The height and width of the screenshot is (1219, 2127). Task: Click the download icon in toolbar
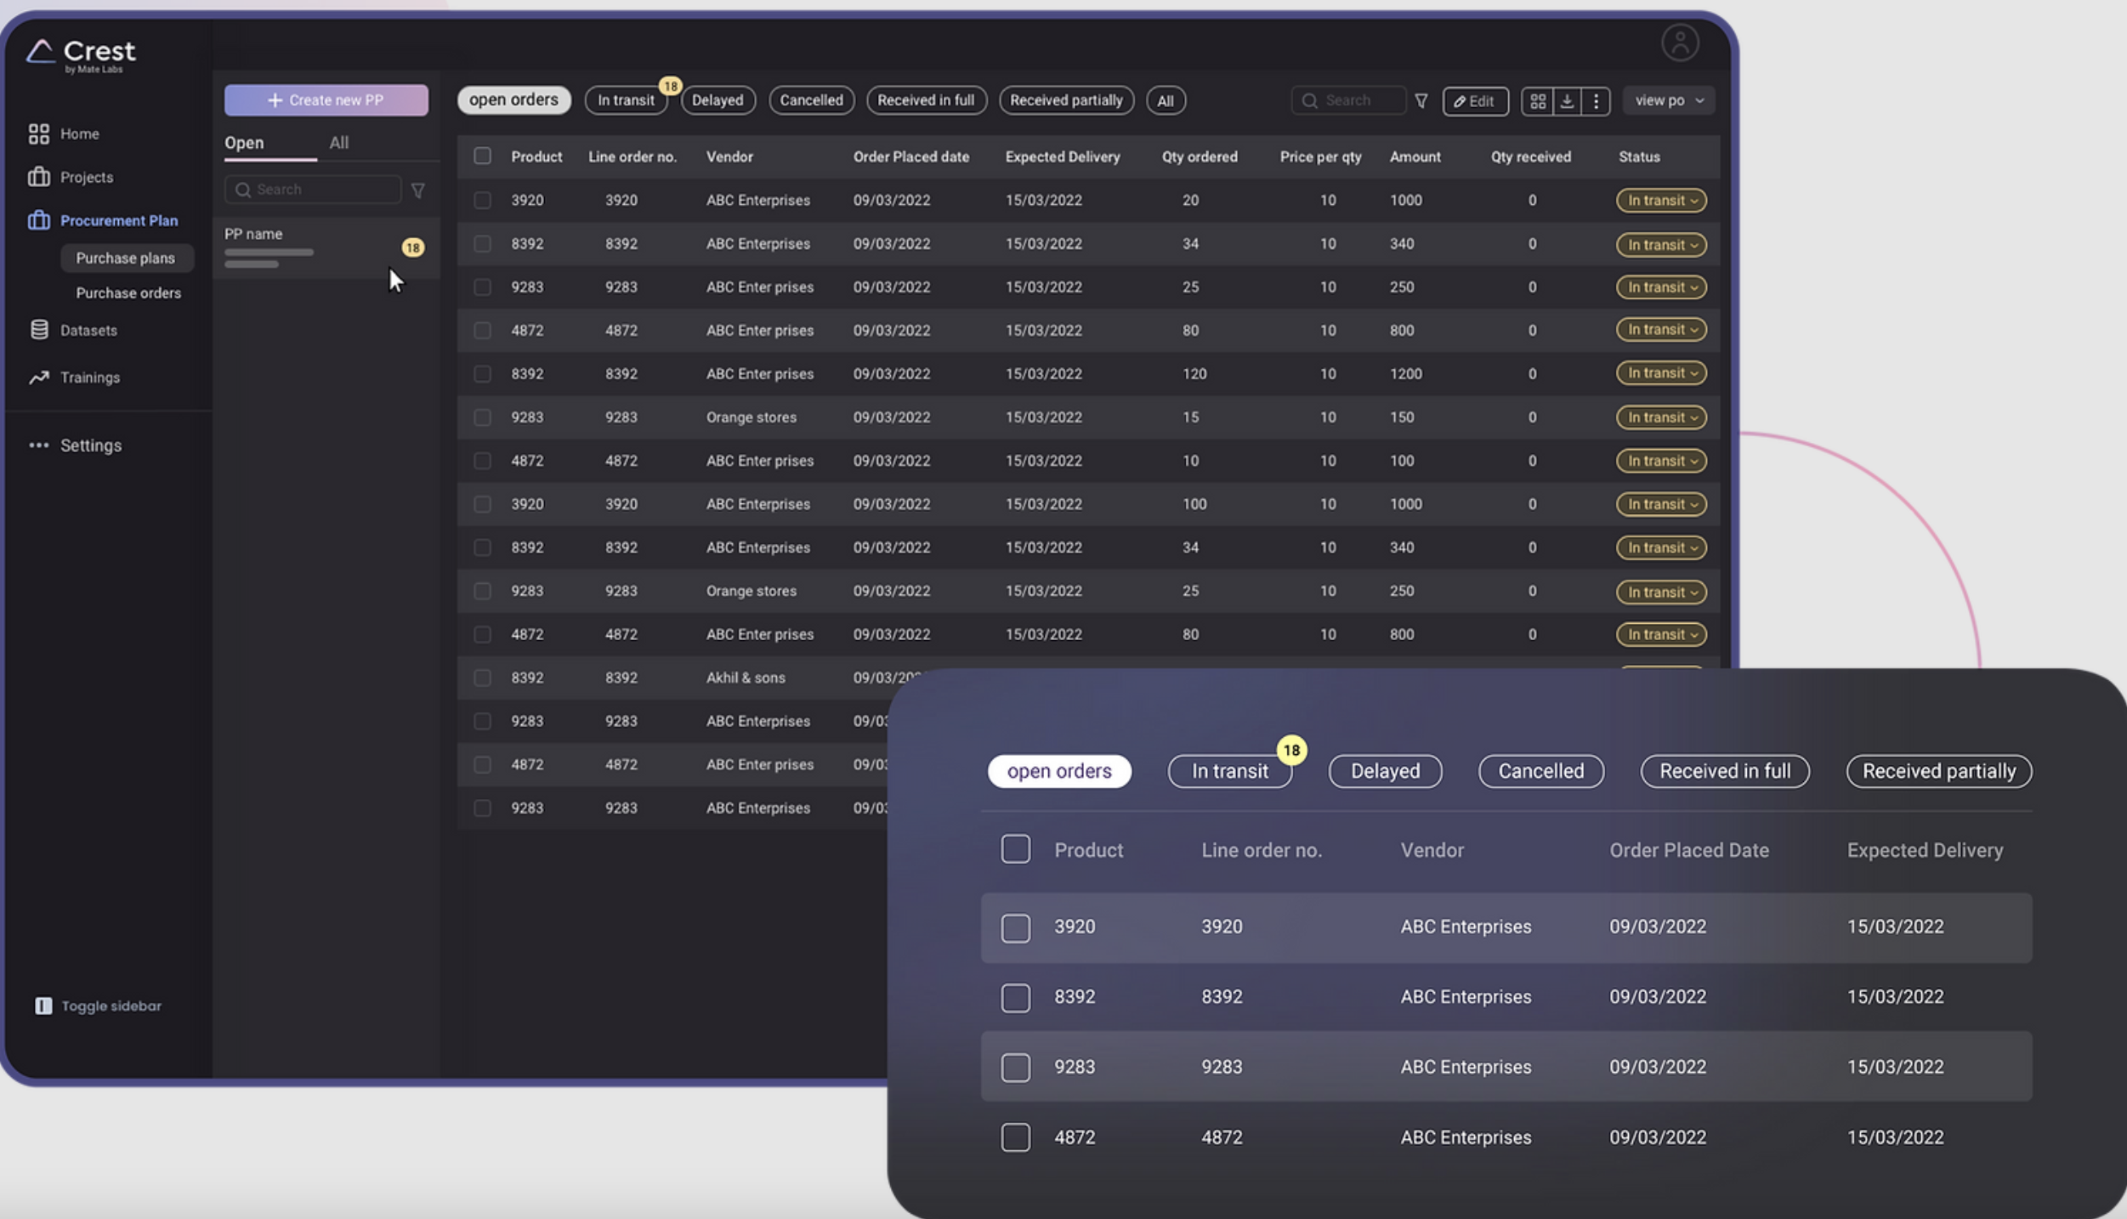(1567, 101)
